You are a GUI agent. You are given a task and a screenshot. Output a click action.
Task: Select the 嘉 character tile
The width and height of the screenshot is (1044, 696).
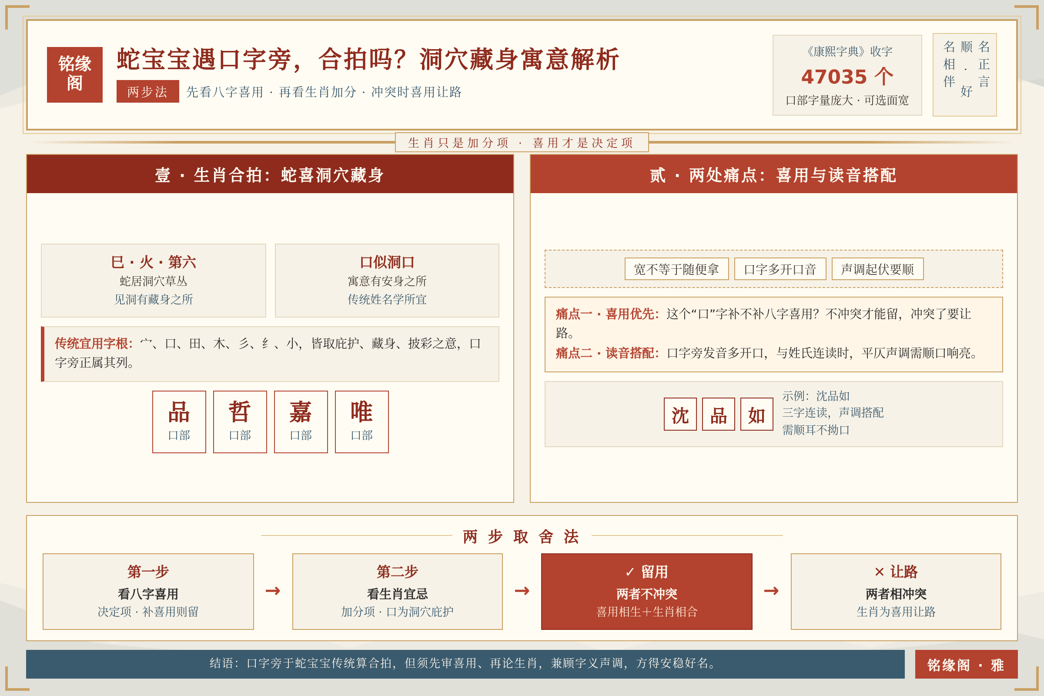pyautogui.click(x=301, y=422)
